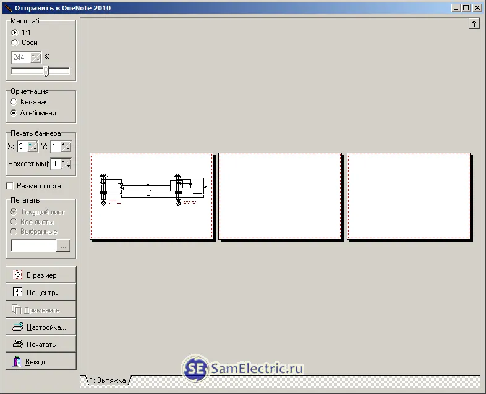Click the printer icon on Печатать

(x=18, y=344)
